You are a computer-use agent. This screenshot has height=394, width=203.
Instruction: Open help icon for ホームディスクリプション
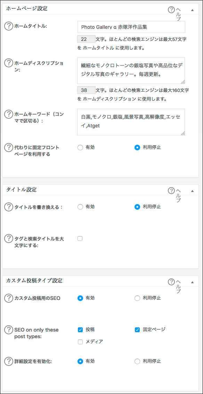[x=9, y=62]
